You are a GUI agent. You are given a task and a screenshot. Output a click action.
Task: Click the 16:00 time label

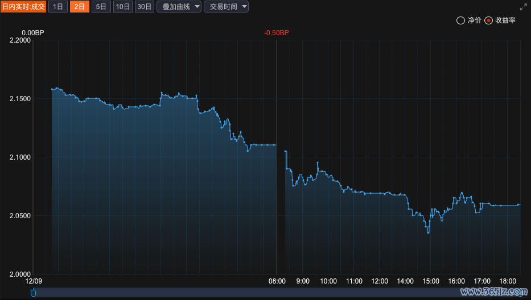coord(456,281)
